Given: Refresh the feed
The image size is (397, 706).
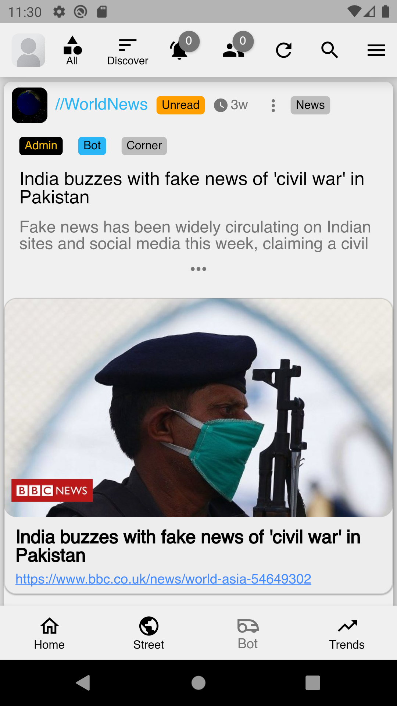Looking at the screenshot, I should [284, 50].
